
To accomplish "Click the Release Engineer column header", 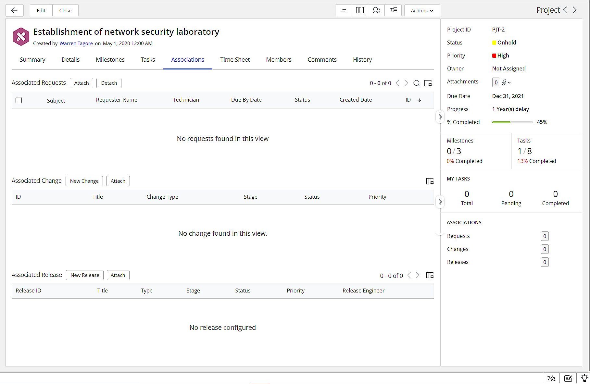I will [x=363, y=291].
